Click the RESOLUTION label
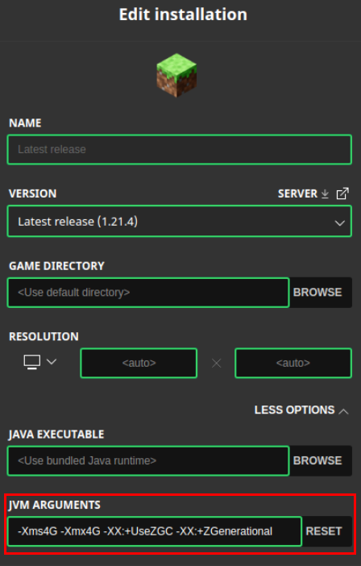This screenshot has height=566, width=361. (44, 336)
